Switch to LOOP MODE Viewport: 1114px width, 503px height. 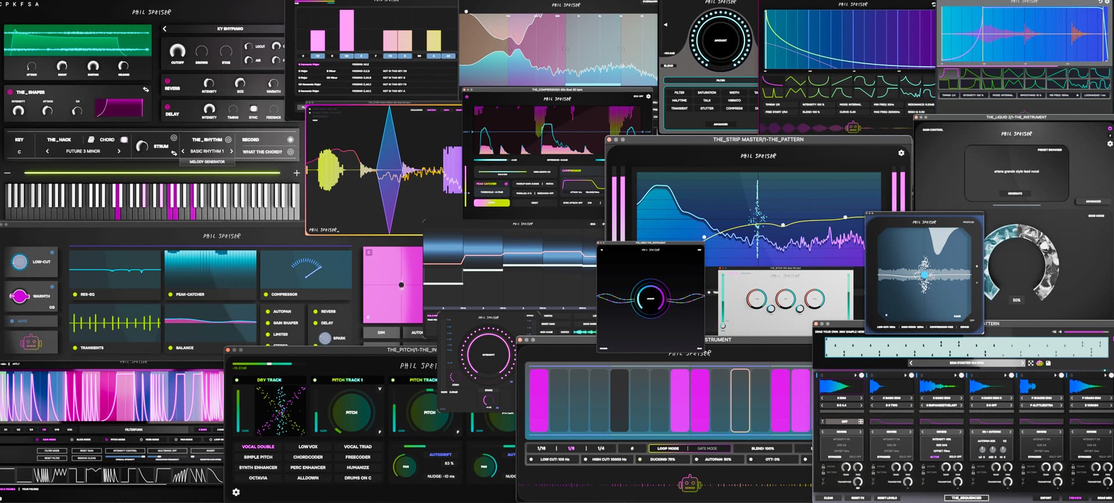click(x=668, y=448)
